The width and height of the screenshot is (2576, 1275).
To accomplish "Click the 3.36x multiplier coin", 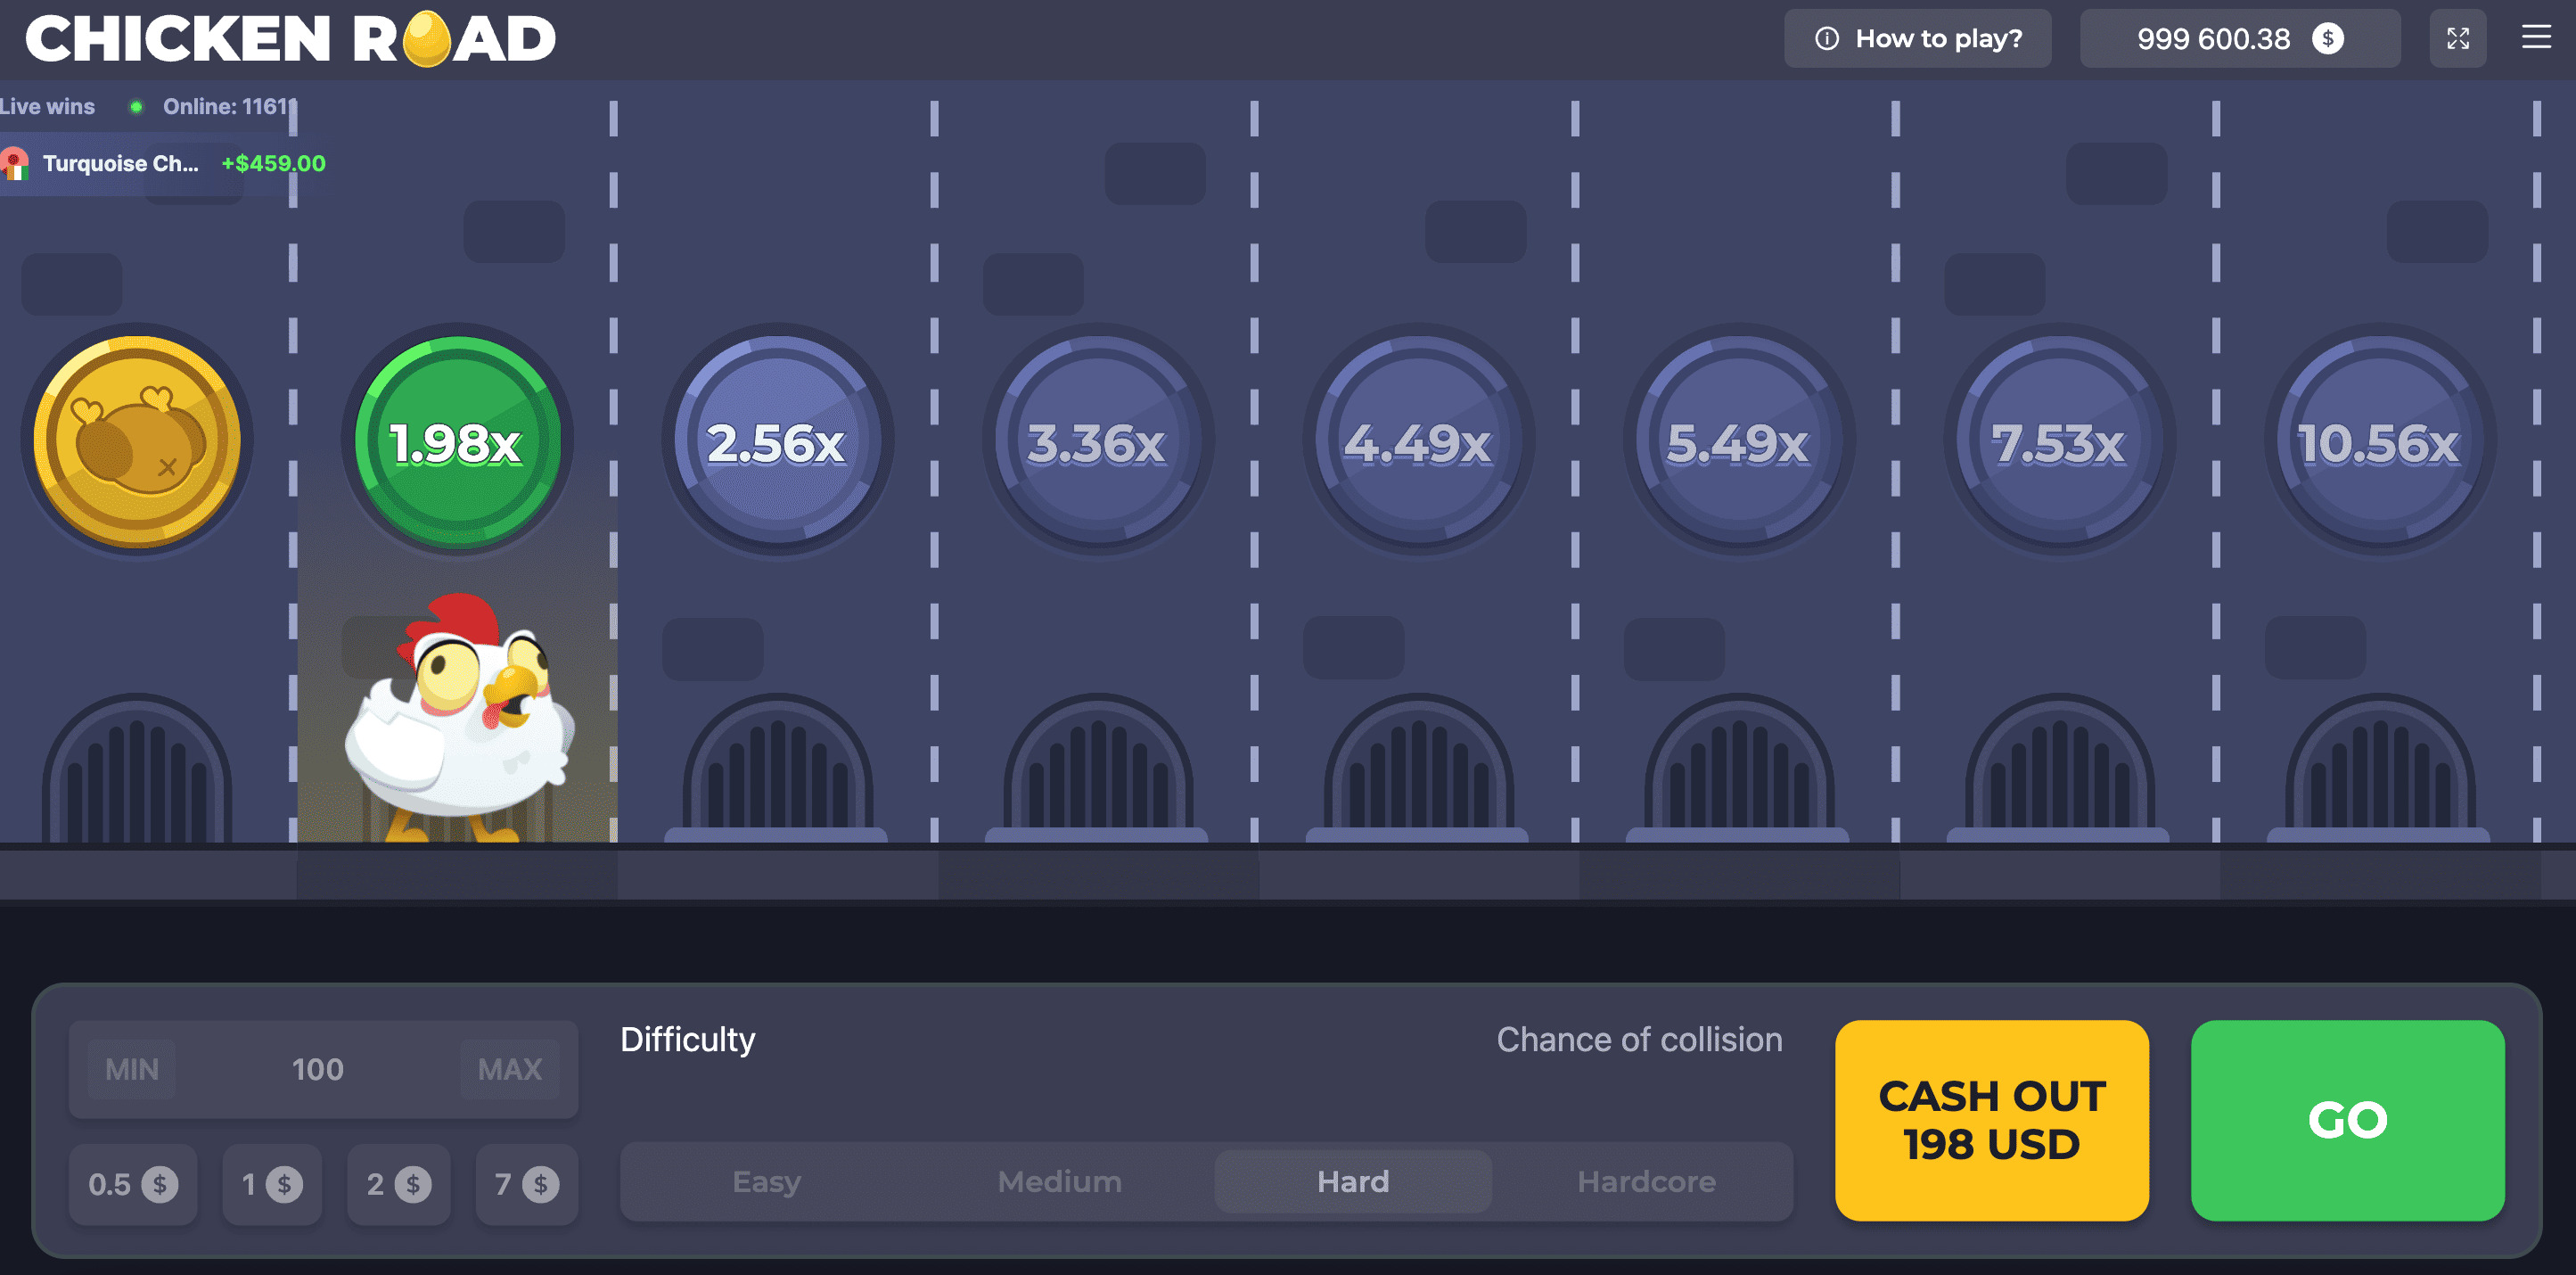I will click(1097, 441).
